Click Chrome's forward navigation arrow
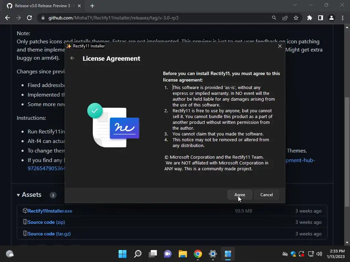This screenshot has width=350, height=262. click(18, 18)
